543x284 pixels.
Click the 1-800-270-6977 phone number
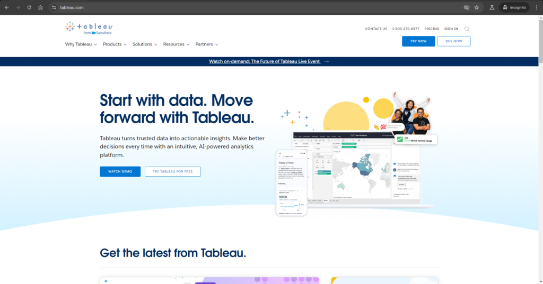coord(406,29)
